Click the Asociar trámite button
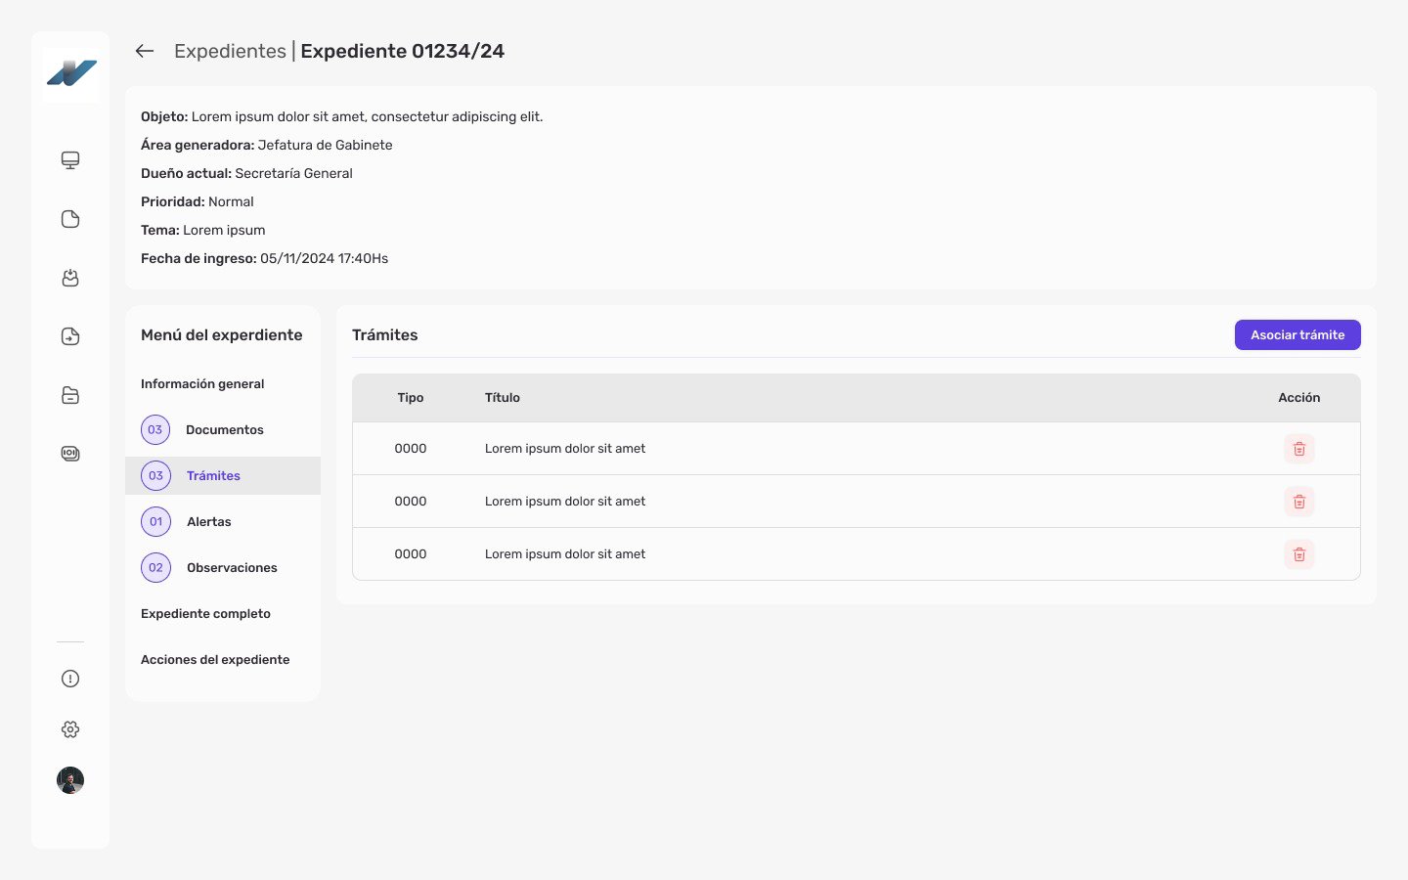This screenshot has width=1408, height=880. [x=1298, y=334]
